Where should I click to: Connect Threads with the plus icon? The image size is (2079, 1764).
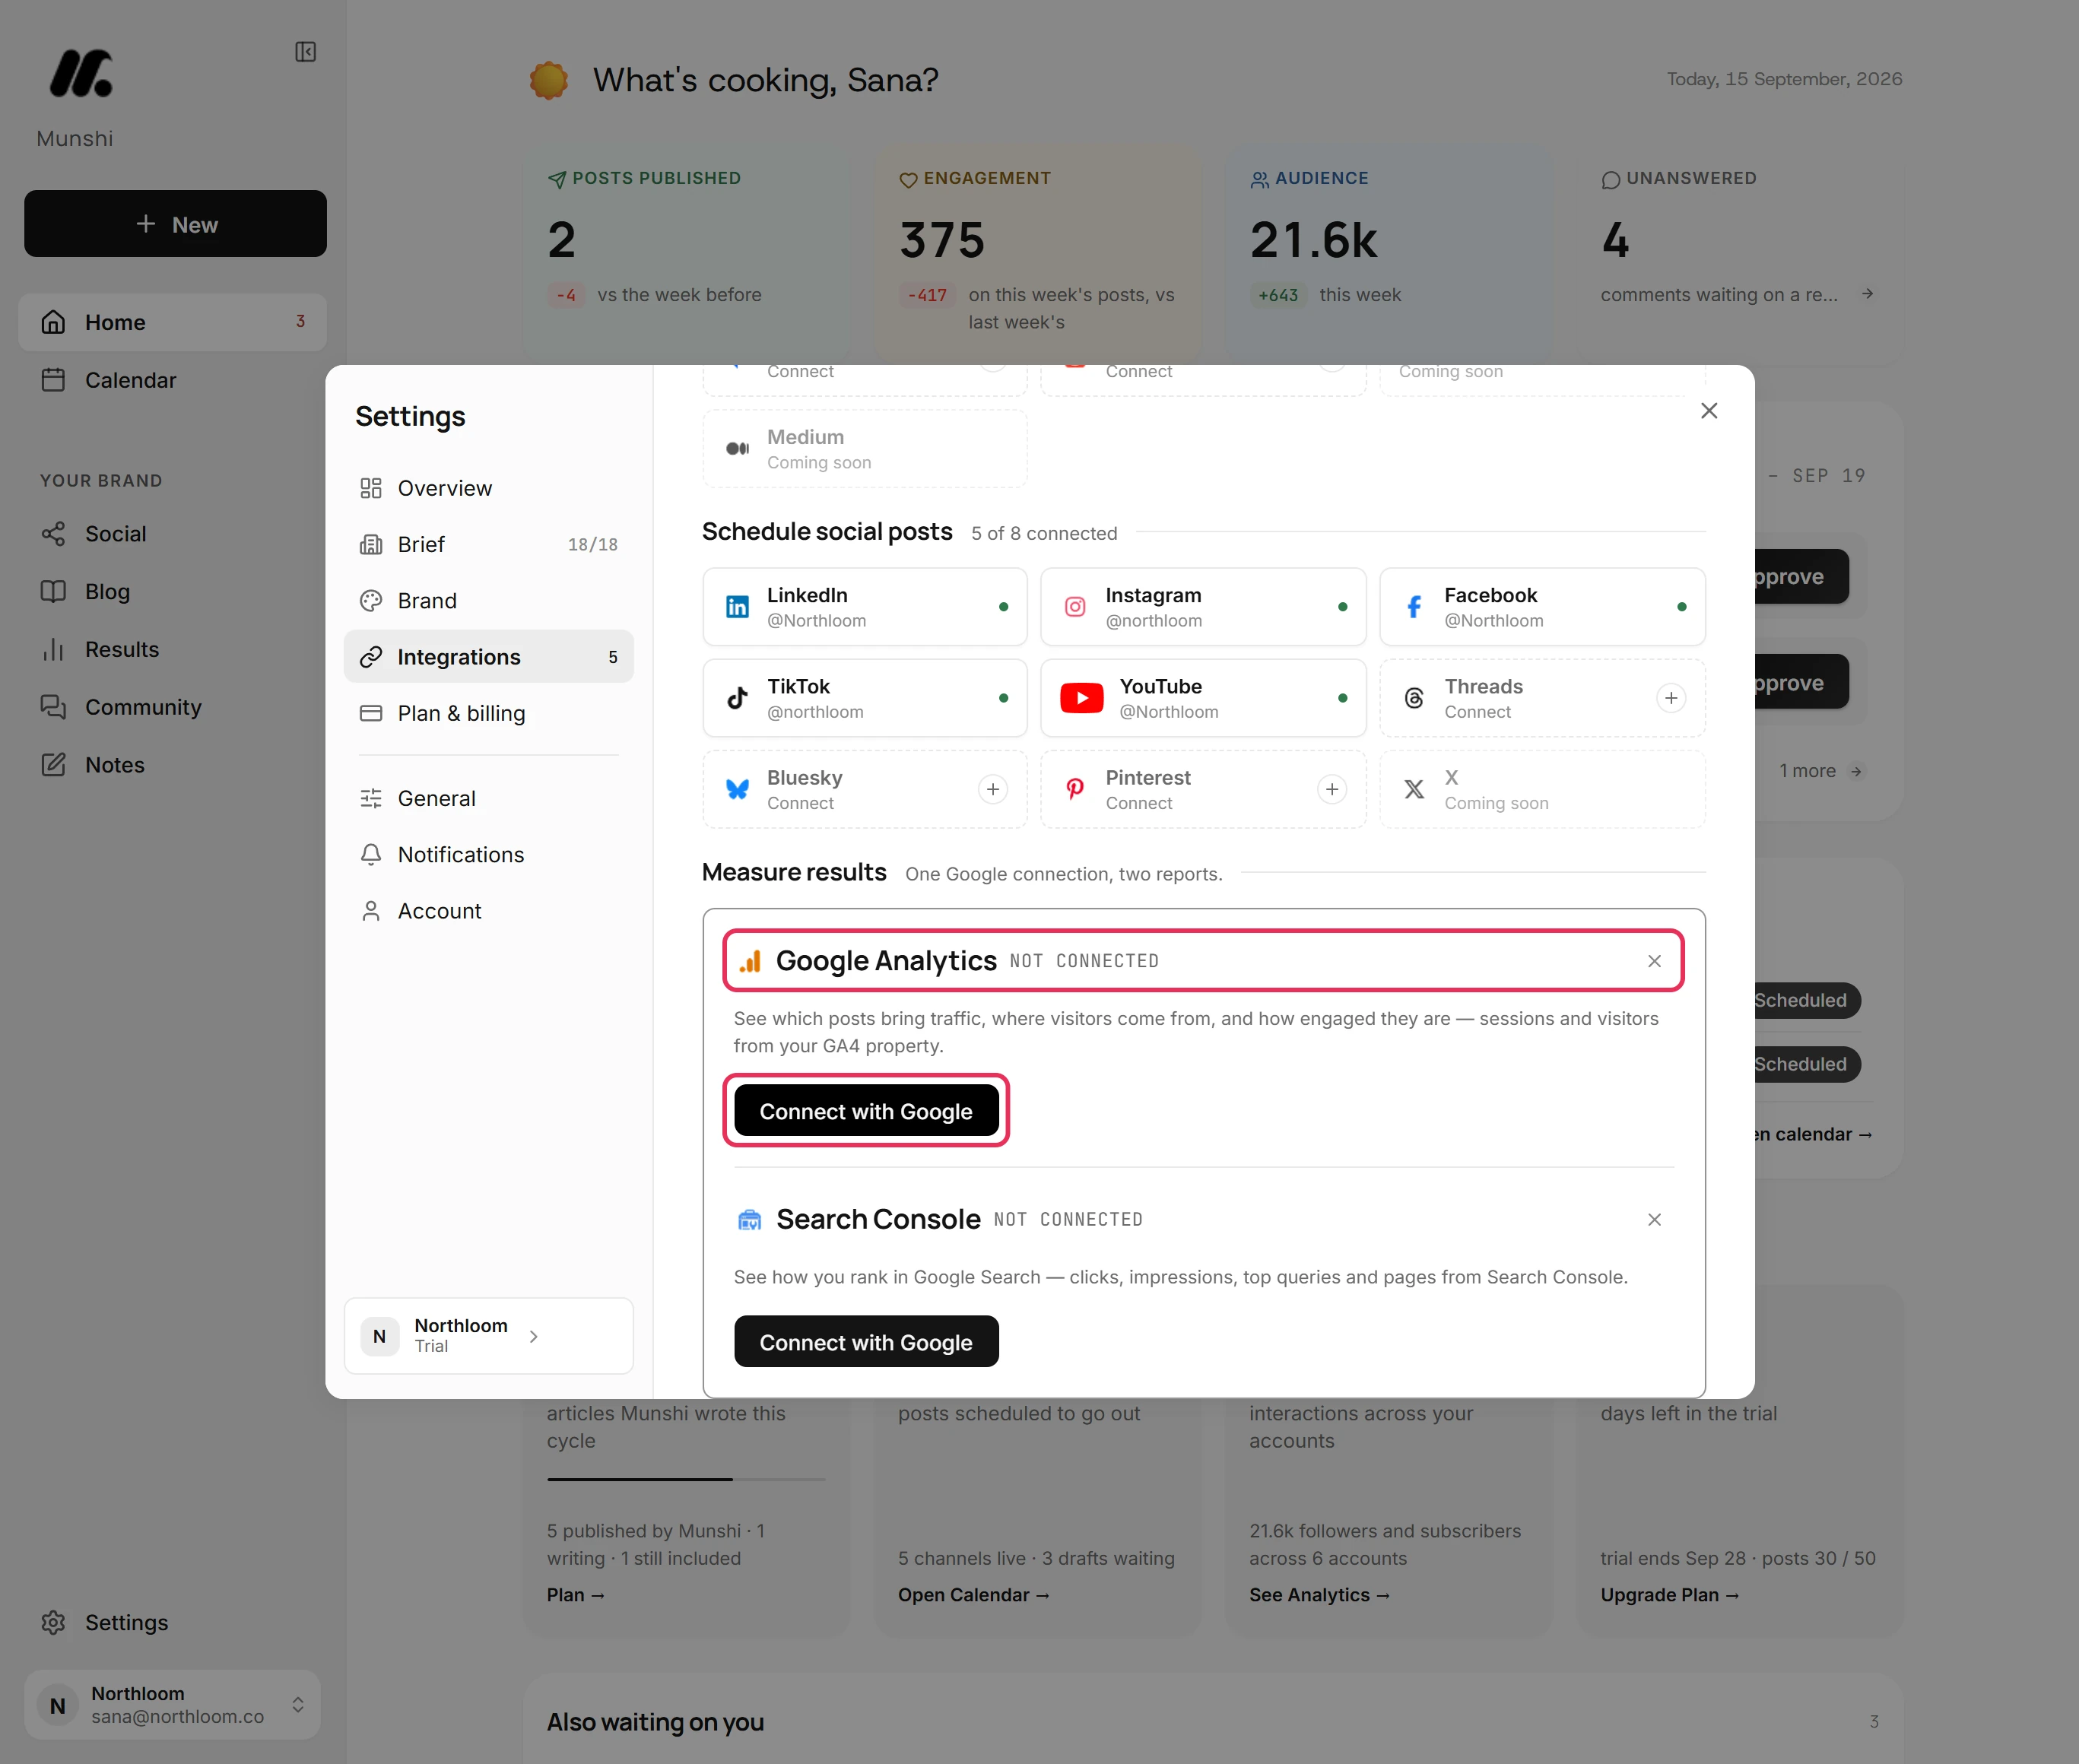[x=1671, y=698]
